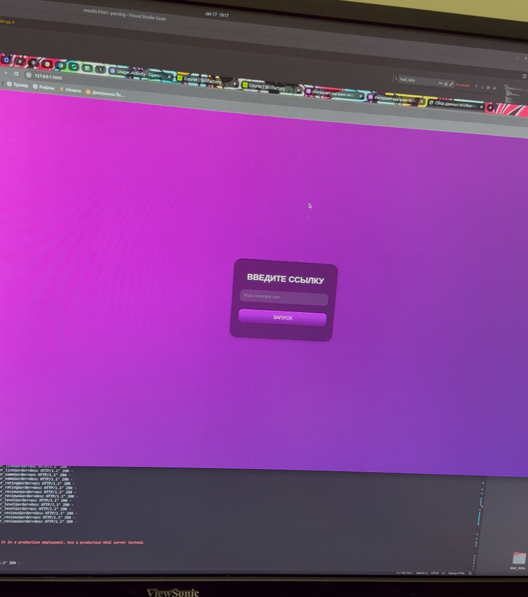528x597 pixels.
Task: Change indentation via Spaces: 4
Action: 422,573
